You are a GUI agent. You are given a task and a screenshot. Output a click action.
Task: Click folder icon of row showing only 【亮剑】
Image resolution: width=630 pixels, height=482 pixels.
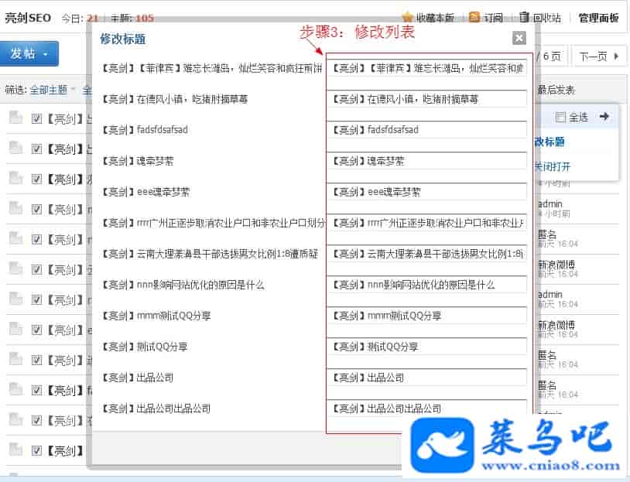(x=15, y=450)
